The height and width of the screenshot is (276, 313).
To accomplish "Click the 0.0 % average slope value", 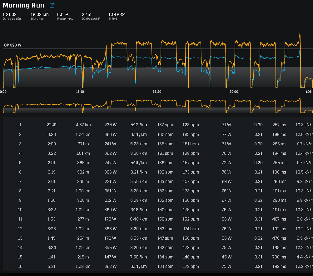I will [x=63, y=14].
